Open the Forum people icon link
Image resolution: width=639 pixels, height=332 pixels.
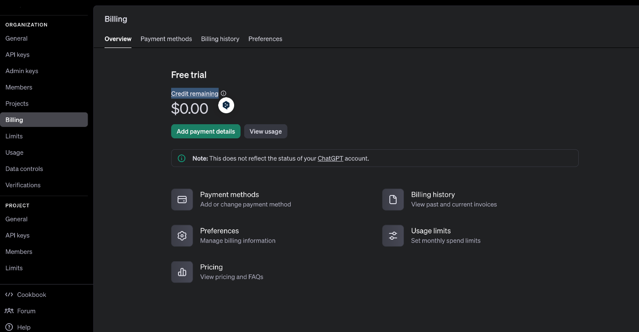point(9,311)
